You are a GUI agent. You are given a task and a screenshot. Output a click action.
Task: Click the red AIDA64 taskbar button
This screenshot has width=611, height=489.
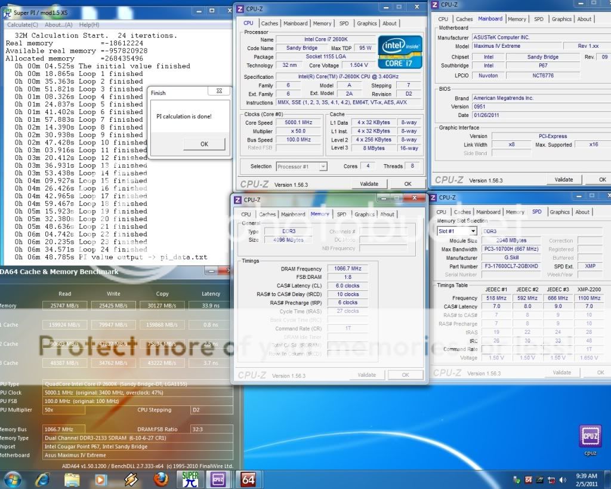click(248, 479)
